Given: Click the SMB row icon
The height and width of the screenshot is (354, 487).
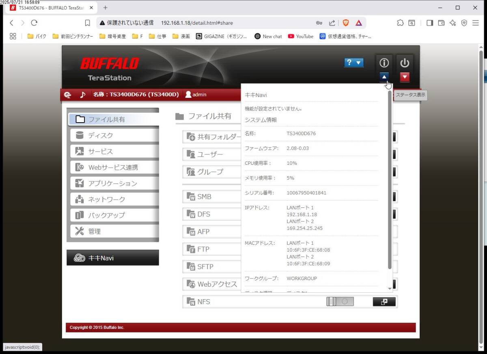Looking at the screenshot, I should point(191,197).
